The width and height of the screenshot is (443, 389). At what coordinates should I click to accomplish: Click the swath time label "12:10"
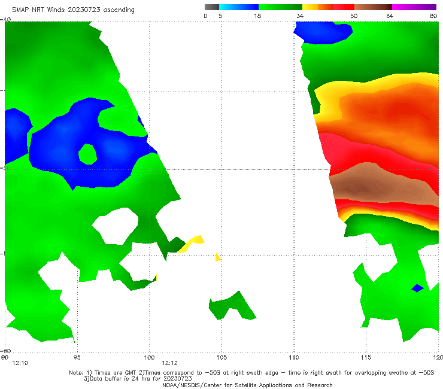tap(20, 363)
